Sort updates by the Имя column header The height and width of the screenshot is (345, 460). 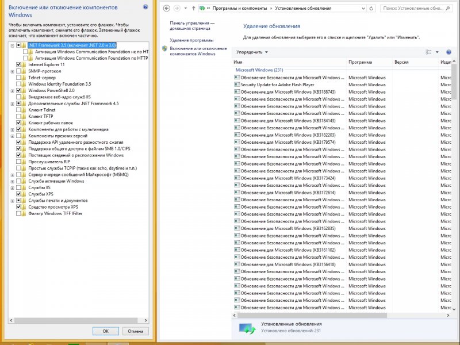tap(289, 62)
